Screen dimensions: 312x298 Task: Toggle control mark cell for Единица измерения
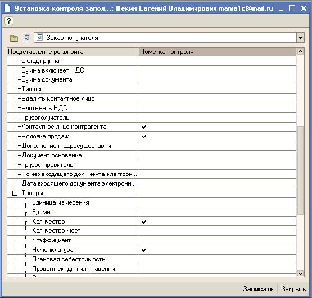point(218,202)
